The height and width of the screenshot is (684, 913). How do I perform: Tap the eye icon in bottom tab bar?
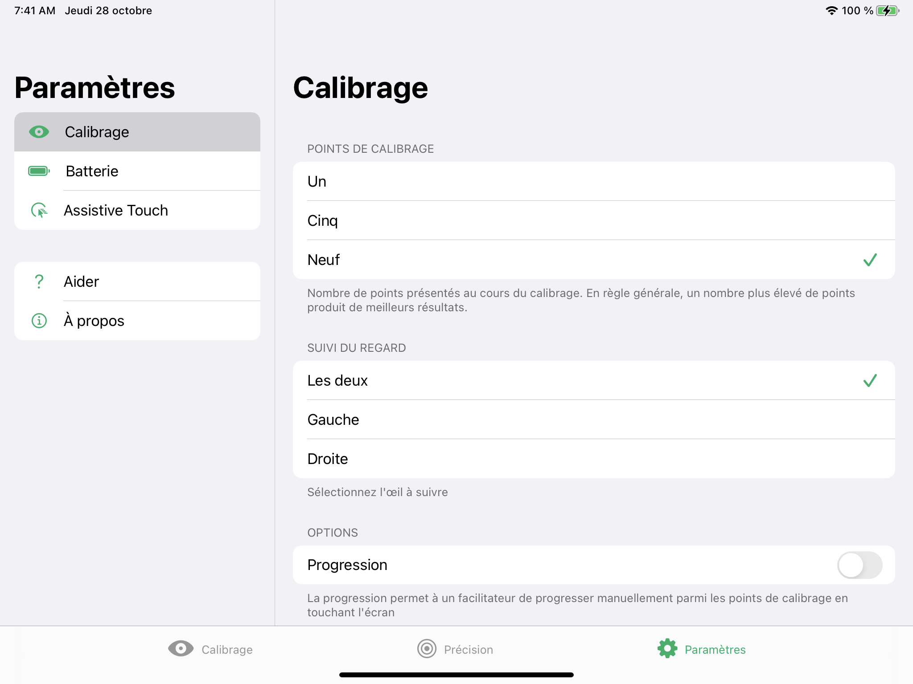[x=181, y=649]
